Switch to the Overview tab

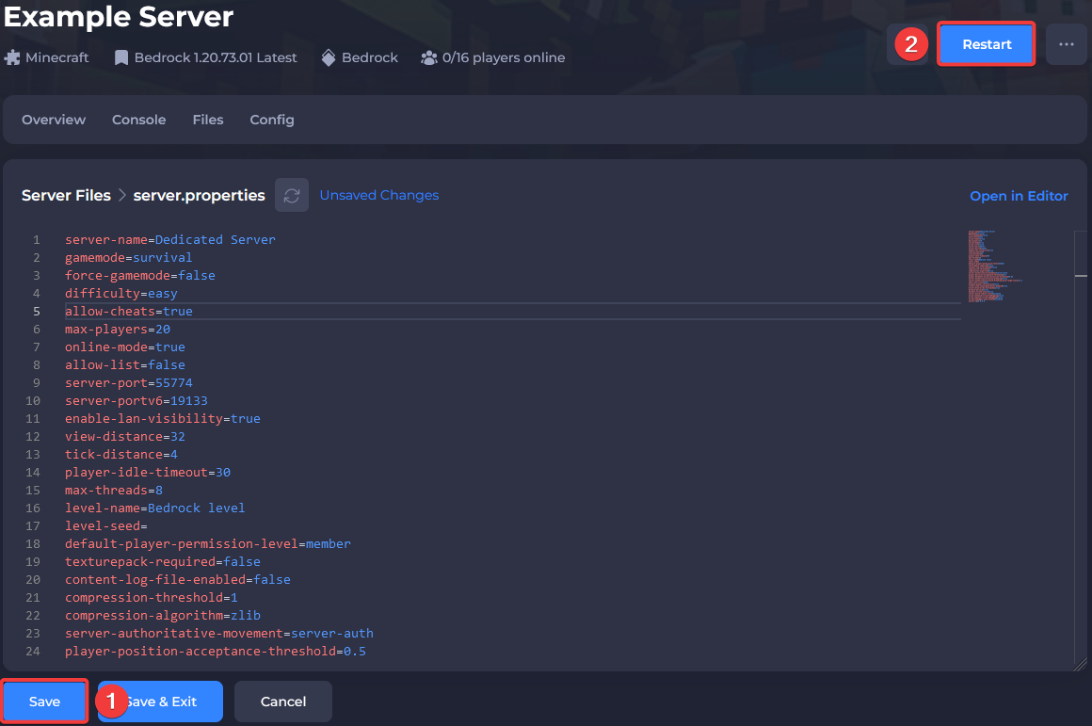(54, 120)
